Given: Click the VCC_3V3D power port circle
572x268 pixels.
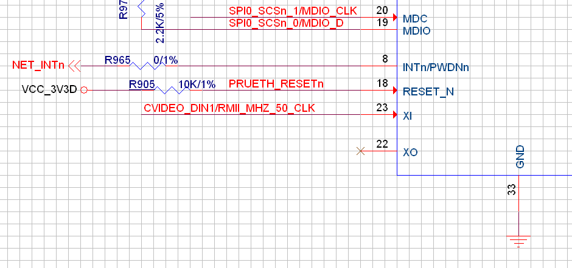Looking at the screenshot, I should pyautogui.click(x=84, y=90).
